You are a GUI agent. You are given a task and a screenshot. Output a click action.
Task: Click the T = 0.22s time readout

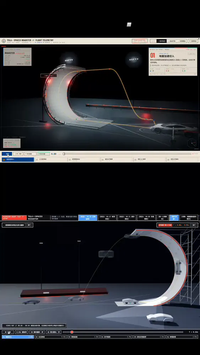pos(193,332)
